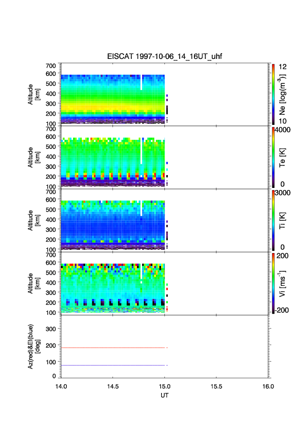
Task: Click the Altitude [km] label of Ti panel
Action: [34, 221]
